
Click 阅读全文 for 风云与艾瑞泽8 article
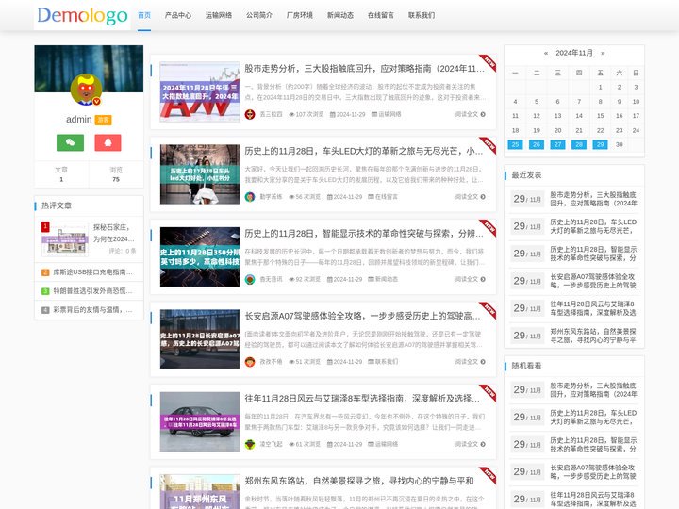click(x=471, y=444)
